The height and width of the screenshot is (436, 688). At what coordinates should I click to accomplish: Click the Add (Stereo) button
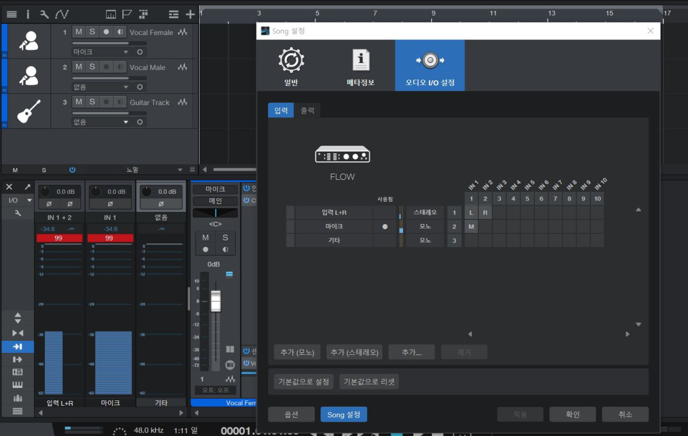coord(355,352)
